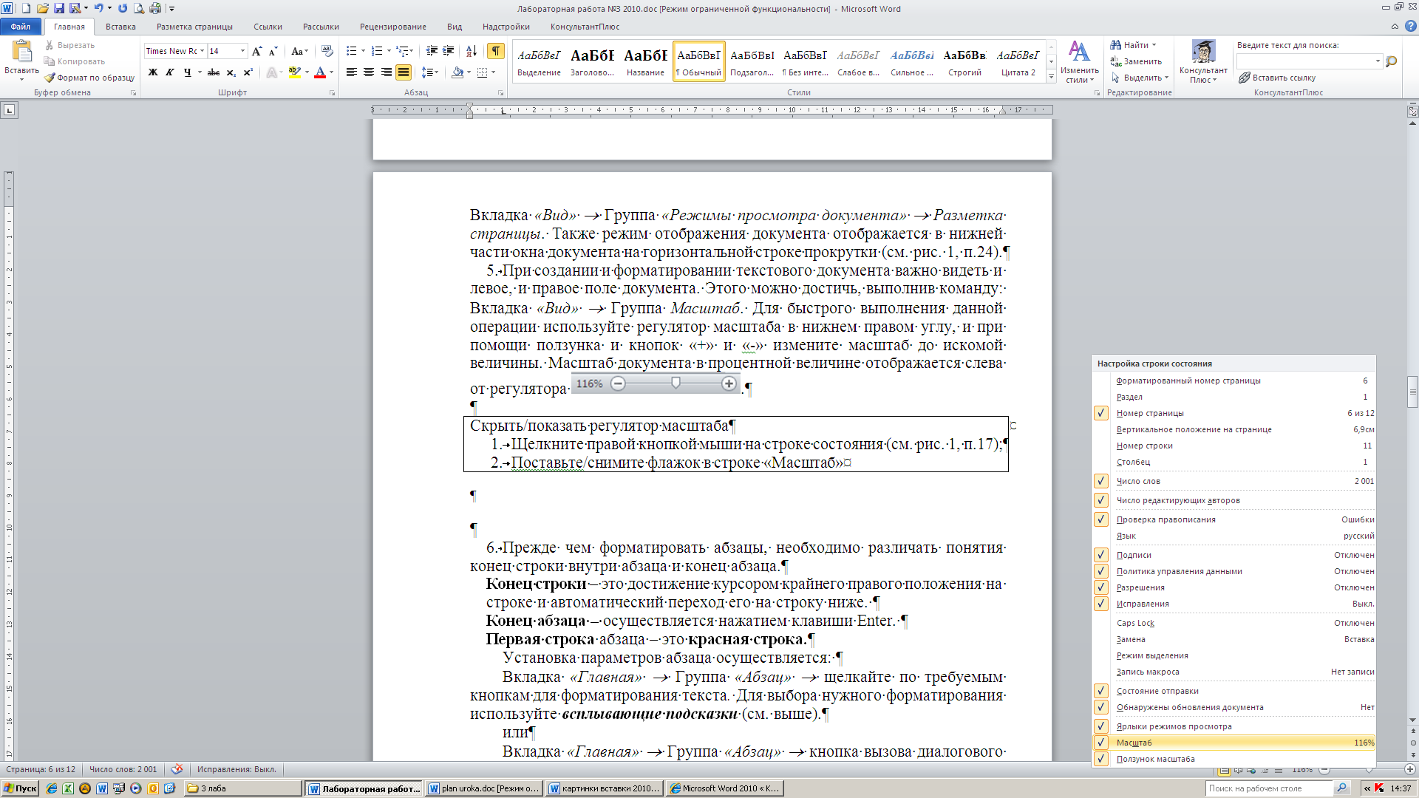Viewport: 1419px width, 798px height.
Task: Apply the "Заголово..." heading style
Action: pyautogui.click(x=592, y=61)
